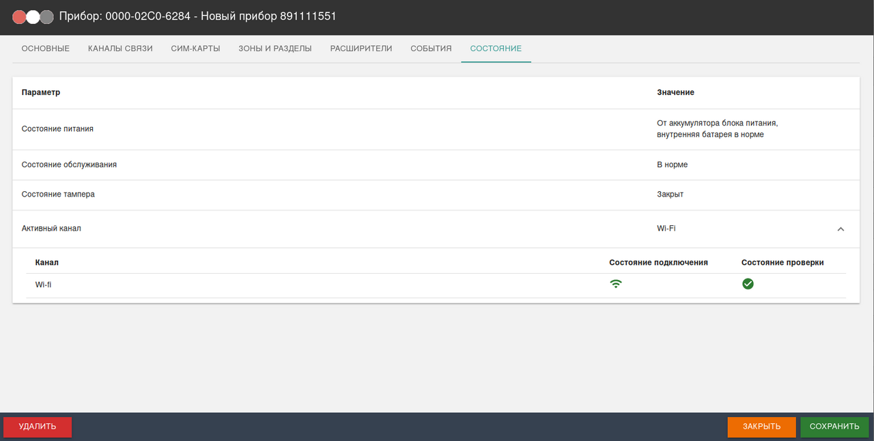Click the green checkmark verification icon
Screen dimensions: 874x441
click(x=748, y=284)
